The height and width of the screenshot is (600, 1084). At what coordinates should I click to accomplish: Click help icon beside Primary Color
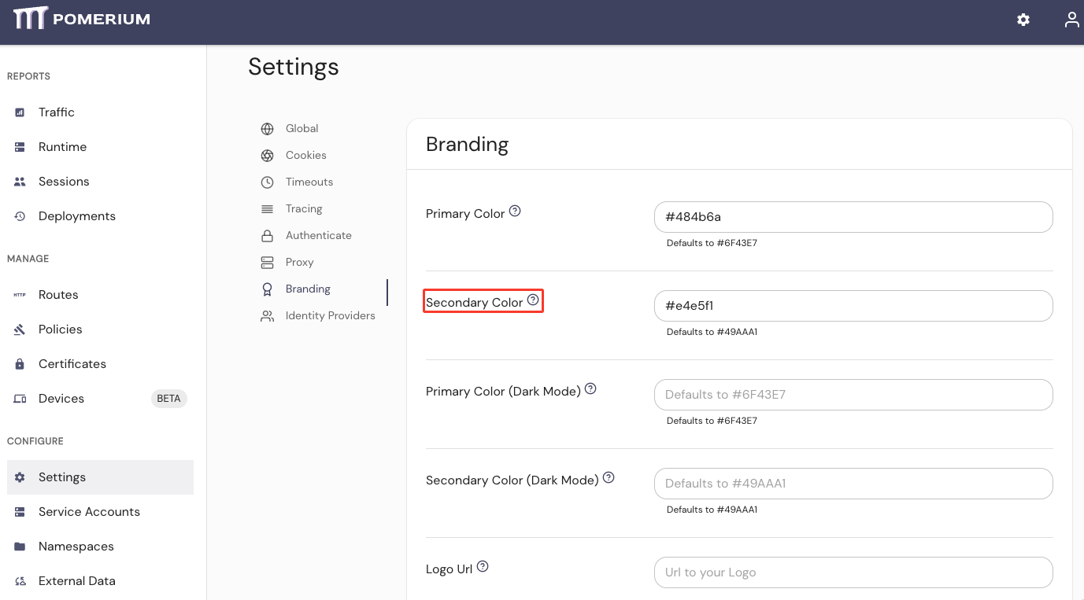[515, 212]
